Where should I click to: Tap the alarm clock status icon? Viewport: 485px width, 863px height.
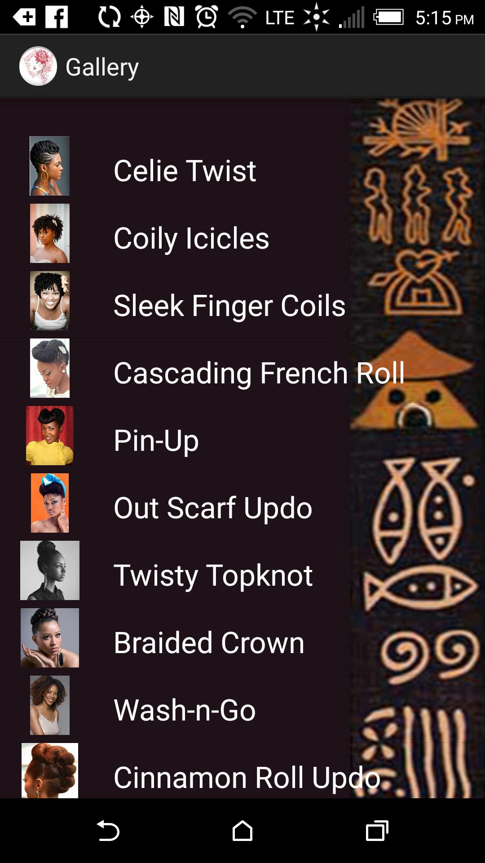[207, 17]
